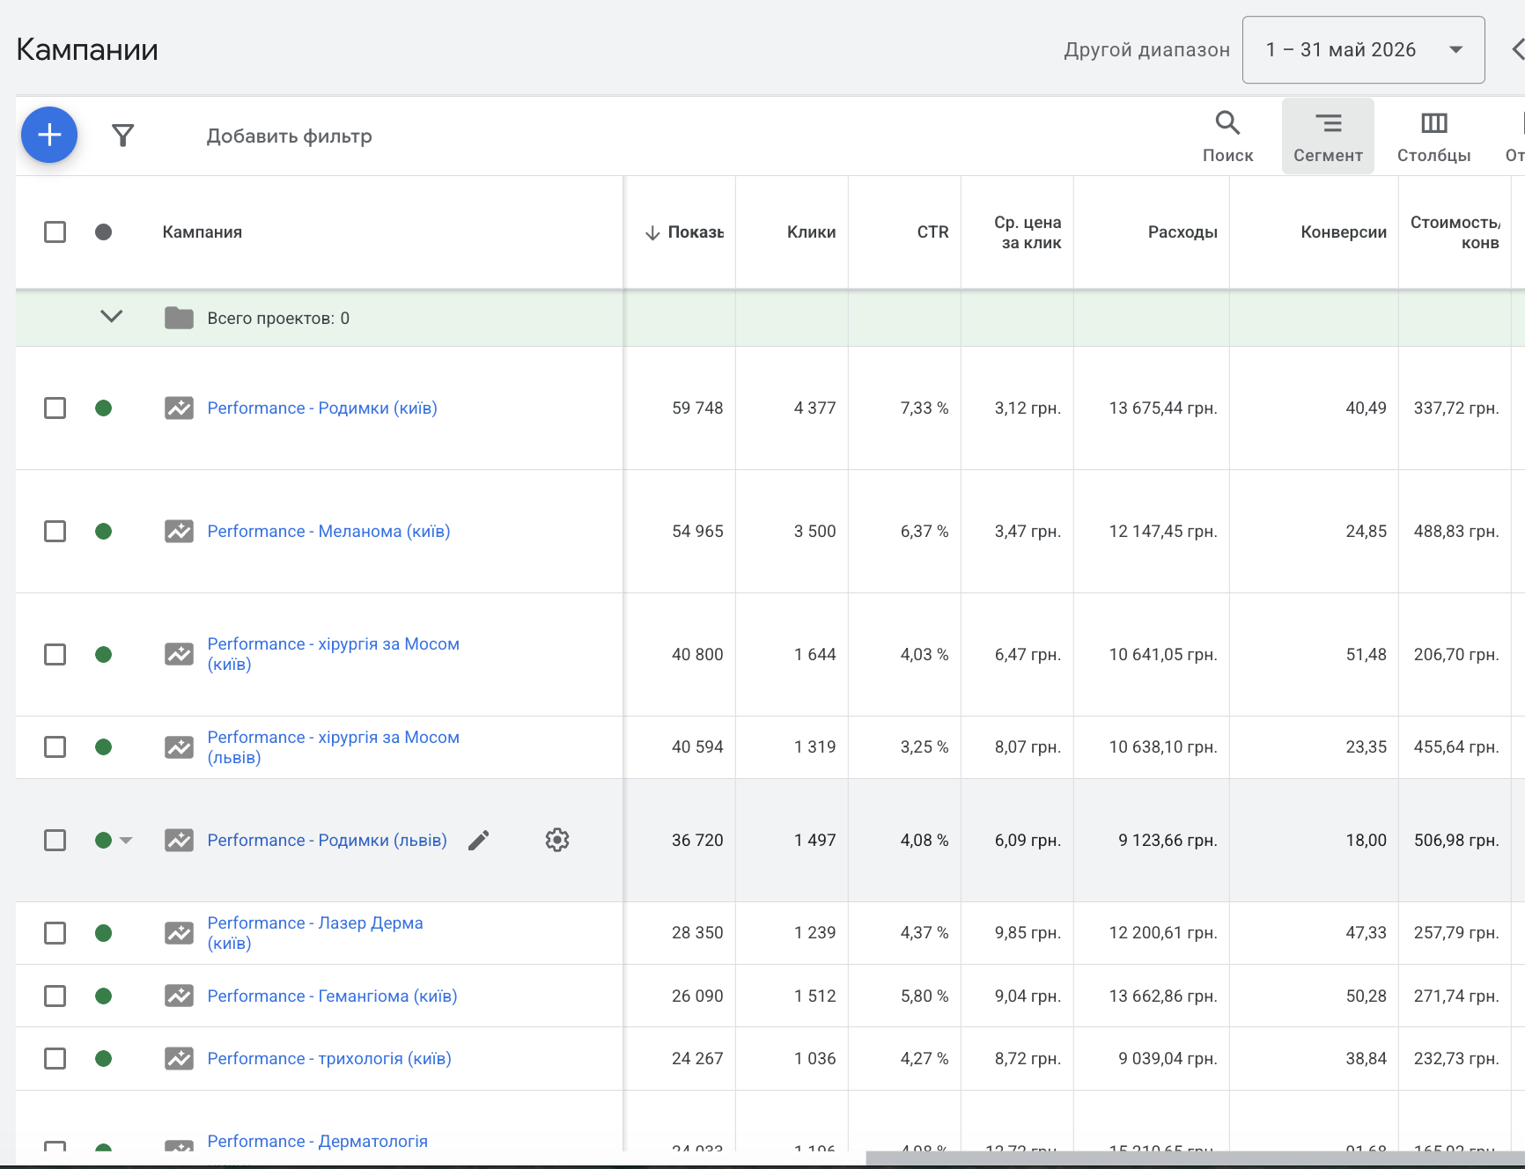Open campaign Performance - Лазер Дерма (київ)
The width and height of the screenshot is (1525, 1169).
click(314, 933)
